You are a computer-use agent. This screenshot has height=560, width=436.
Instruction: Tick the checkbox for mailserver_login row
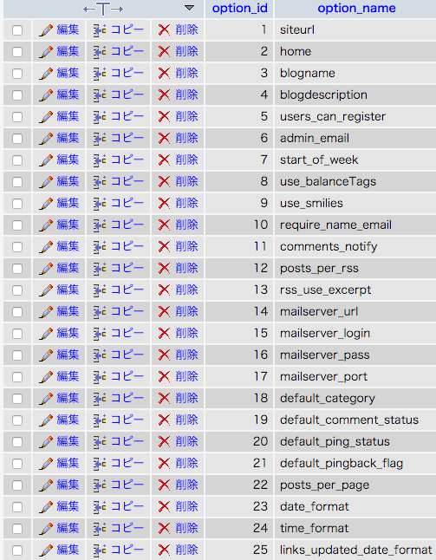point(17,334)
